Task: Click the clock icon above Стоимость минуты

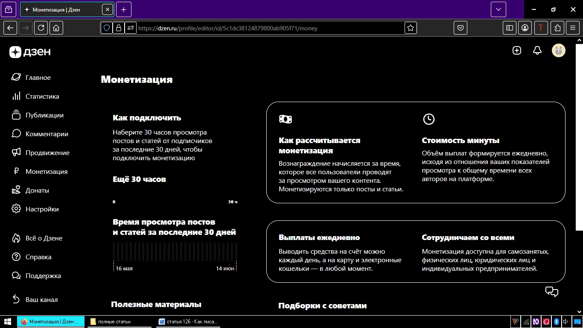Action: pos(429,119)
